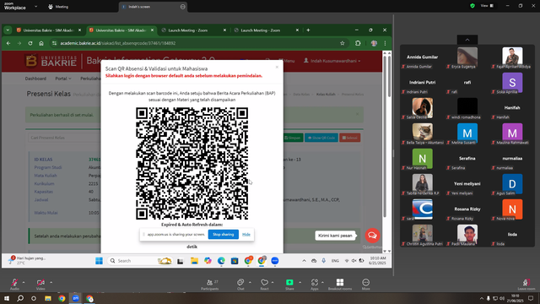
Task: Open audio options caret next to Audio
Action: (x=24, y=282)
